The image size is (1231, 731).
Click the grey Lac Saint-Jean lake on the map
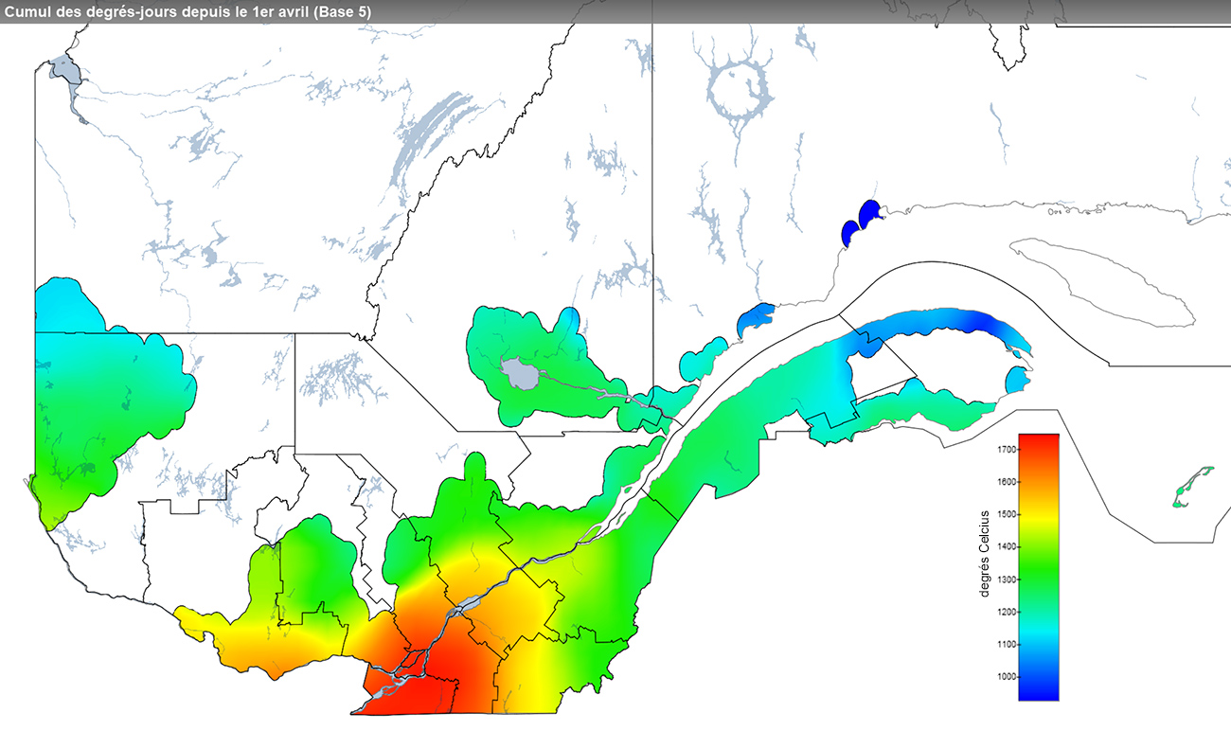520,373
